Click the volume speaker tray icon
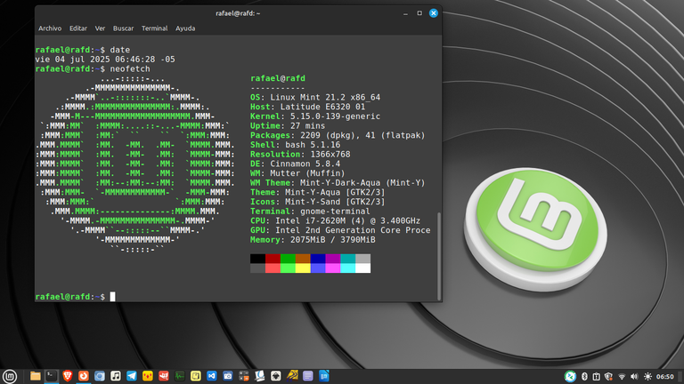 [x=634, y=377]
